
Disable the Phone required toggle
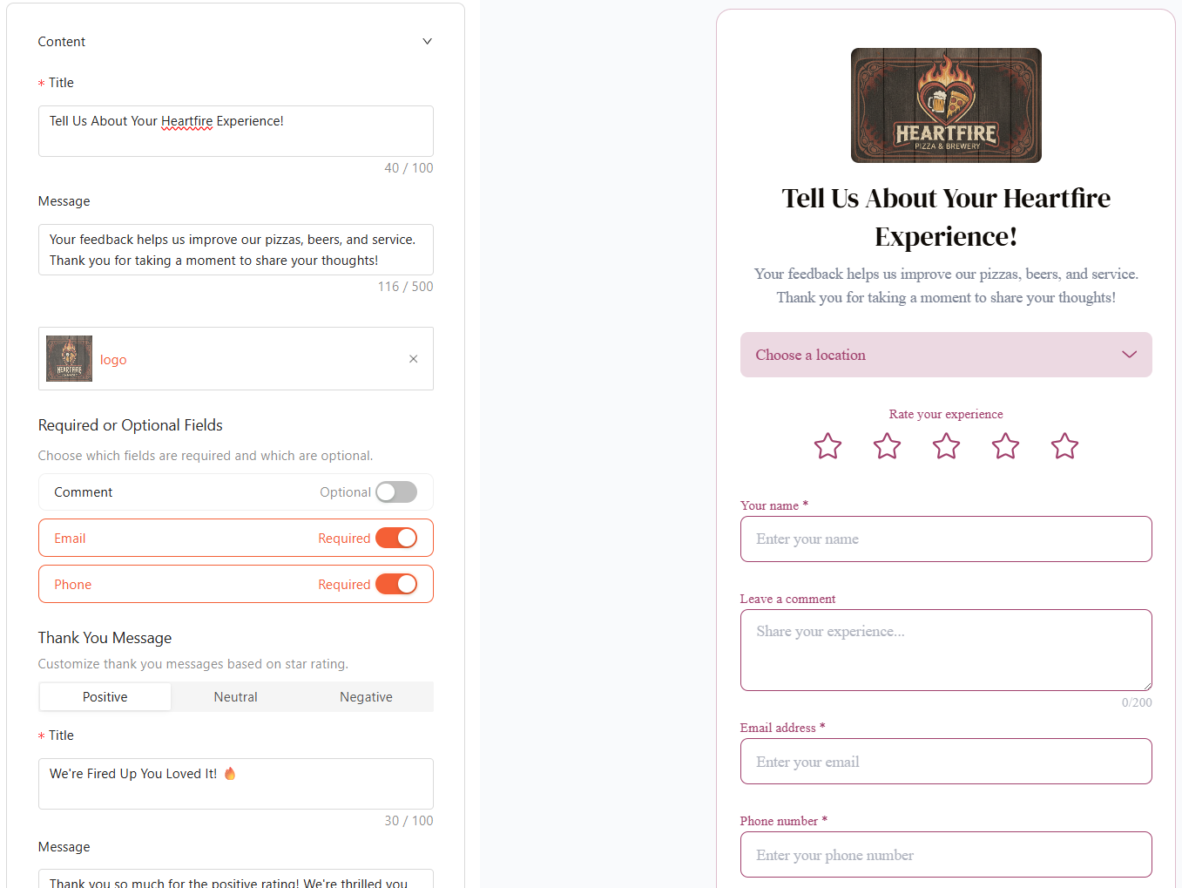(x=396, y=585)
